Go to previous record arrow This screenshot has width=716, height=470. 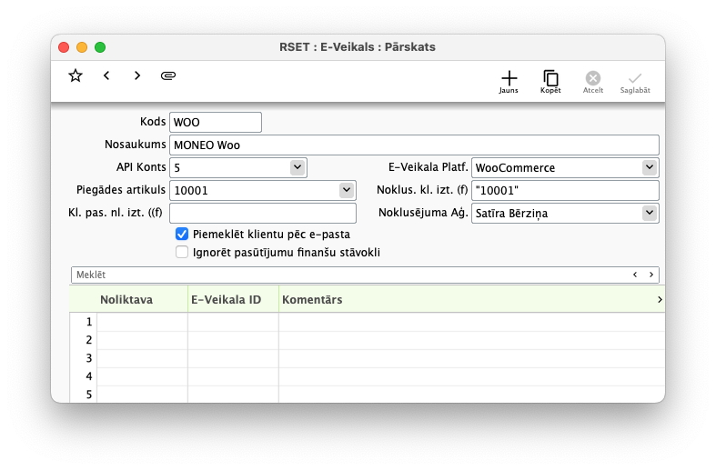pyautogui.click(x=106, y=75)
